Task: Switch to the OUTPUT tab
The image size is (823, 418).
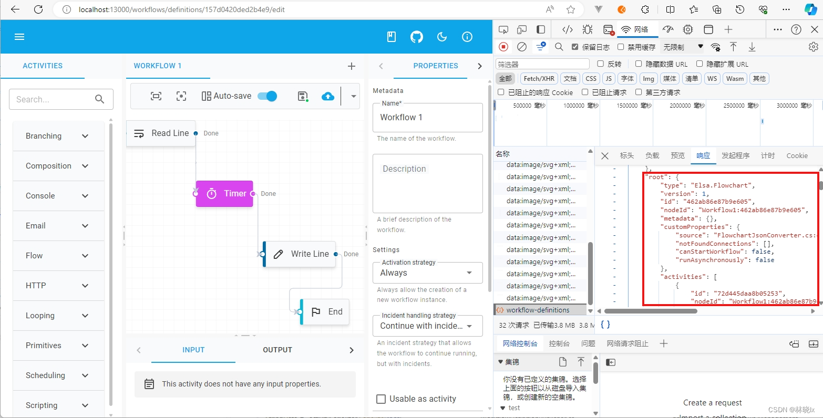Action: tap(277, 350)
